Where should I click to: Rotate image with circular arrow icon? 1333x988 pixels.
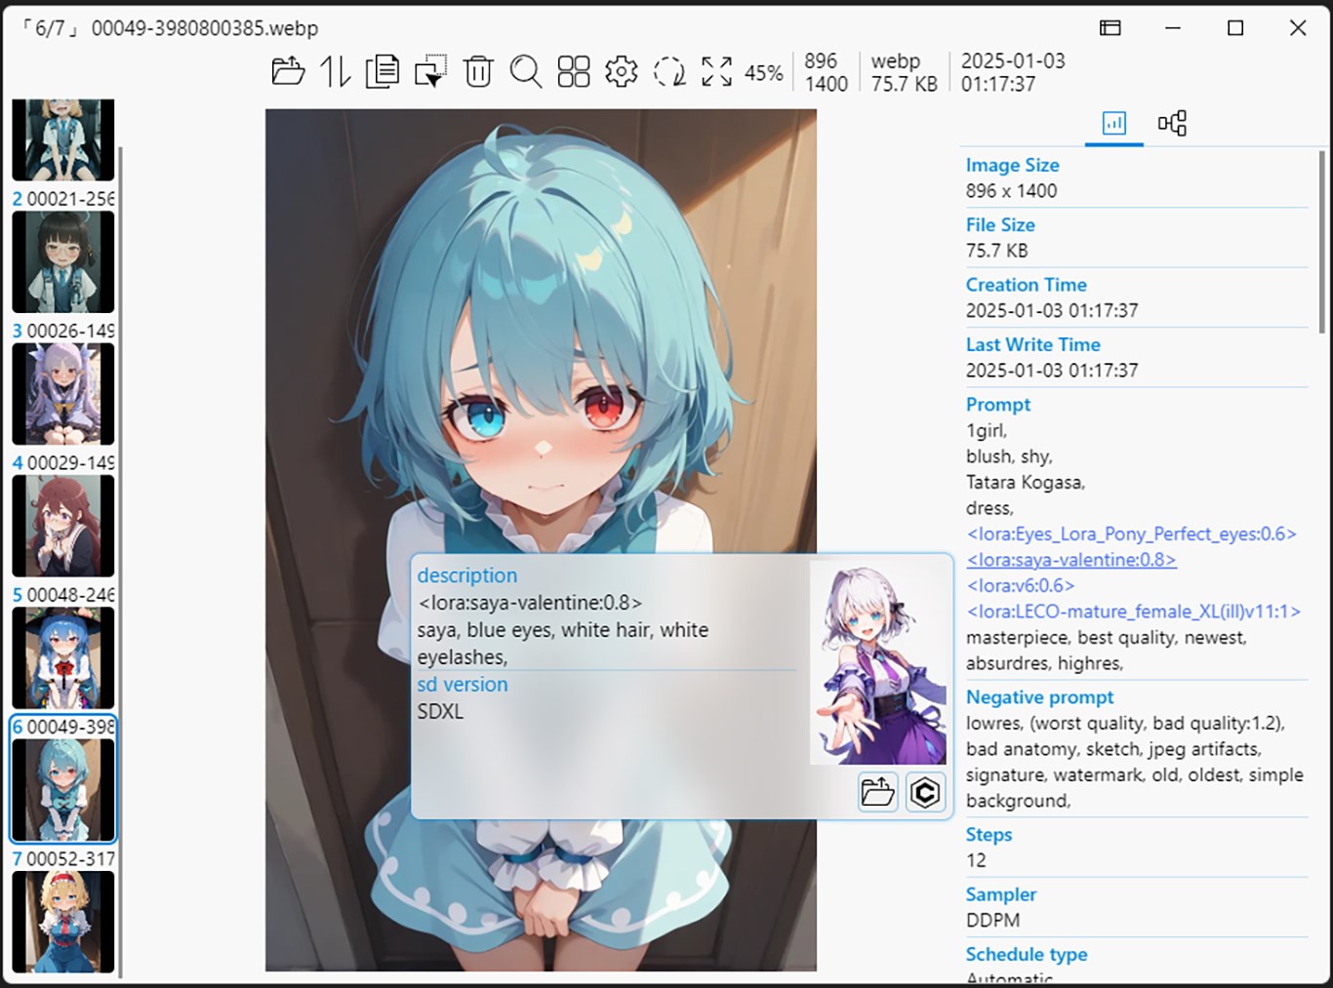click(x=669, y=71)
